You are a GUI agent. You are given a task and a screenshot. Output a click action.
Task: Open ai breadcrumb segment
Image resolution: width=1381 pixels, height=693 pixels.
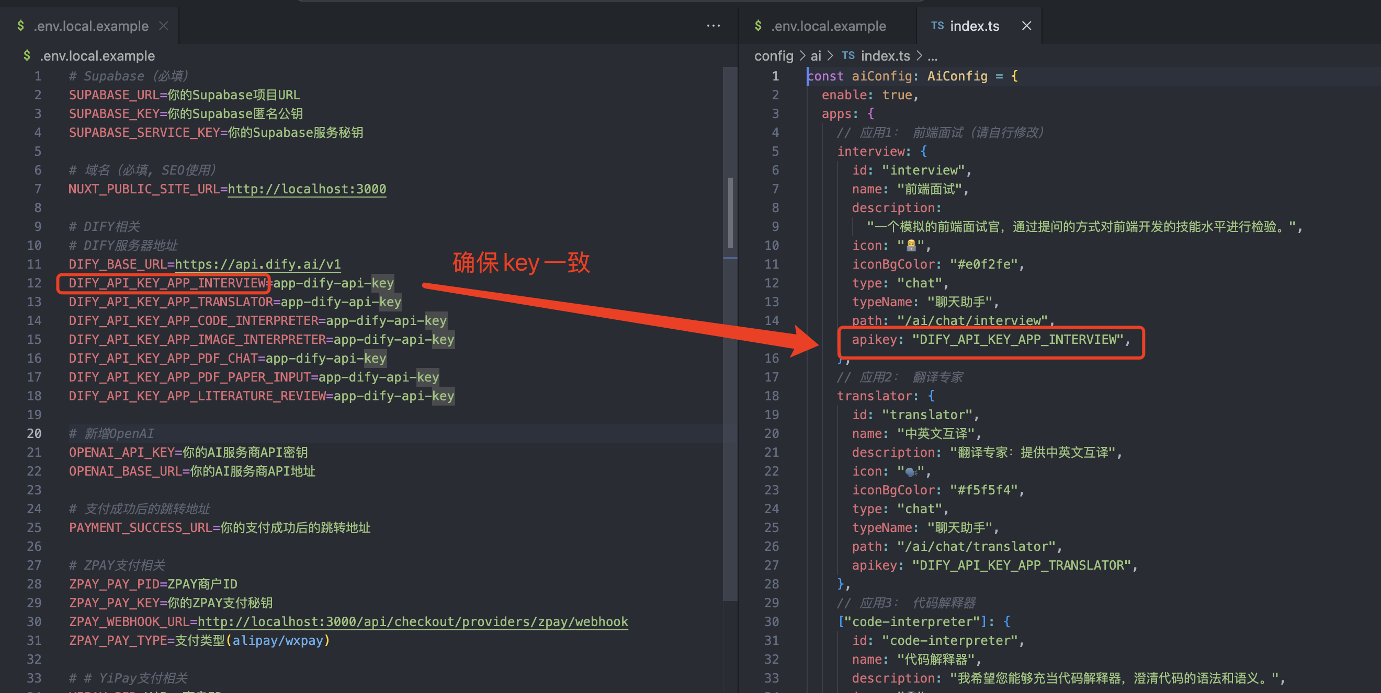(816, 56)
